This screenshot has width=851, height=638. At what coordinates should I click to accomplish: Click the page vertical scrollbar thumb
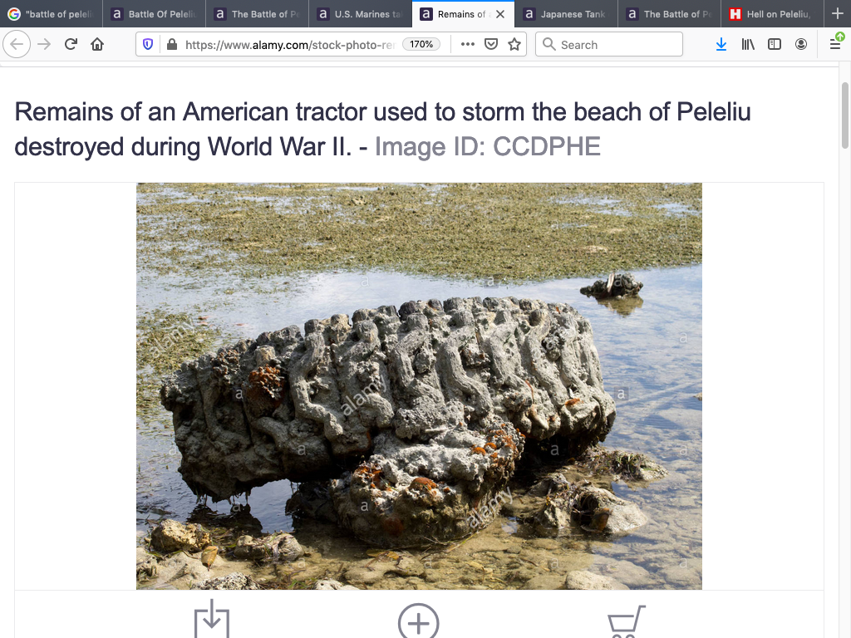pyautogui.click(x=844, y=115)
